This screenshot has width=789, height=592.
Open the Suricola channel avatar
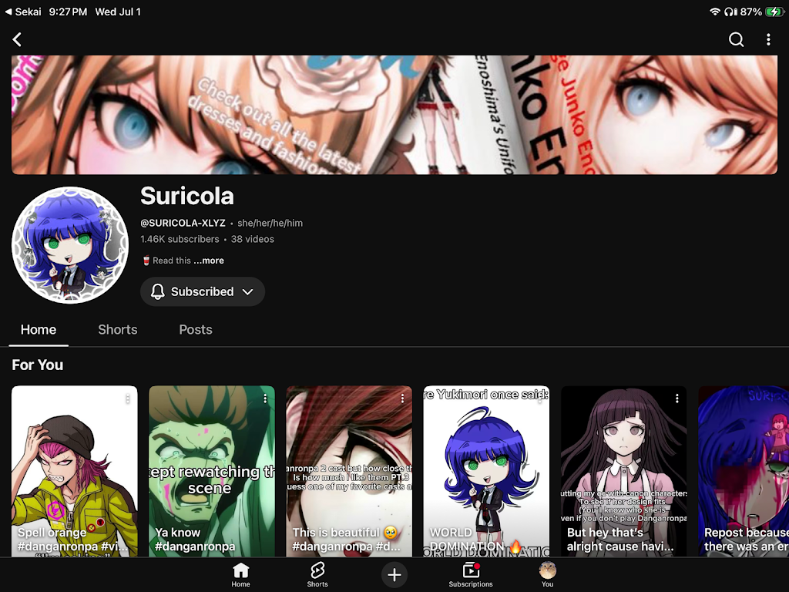point(70,245)
